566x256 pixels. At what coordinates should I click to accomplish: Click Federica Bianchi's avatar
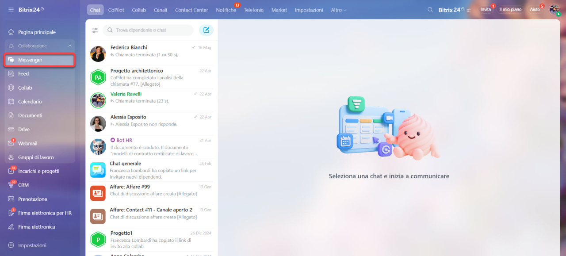tap(98, 54)
